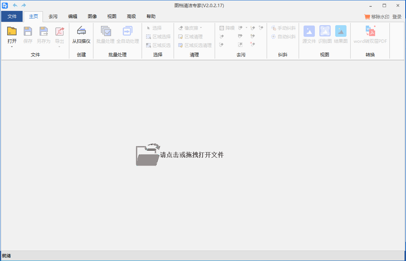
Task: Select the 识别图 recognition view icon
Action: tap(325, 31)
